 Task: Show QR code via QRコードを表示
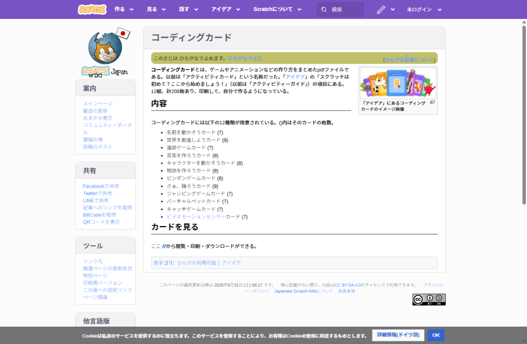[x=101, y=222]
